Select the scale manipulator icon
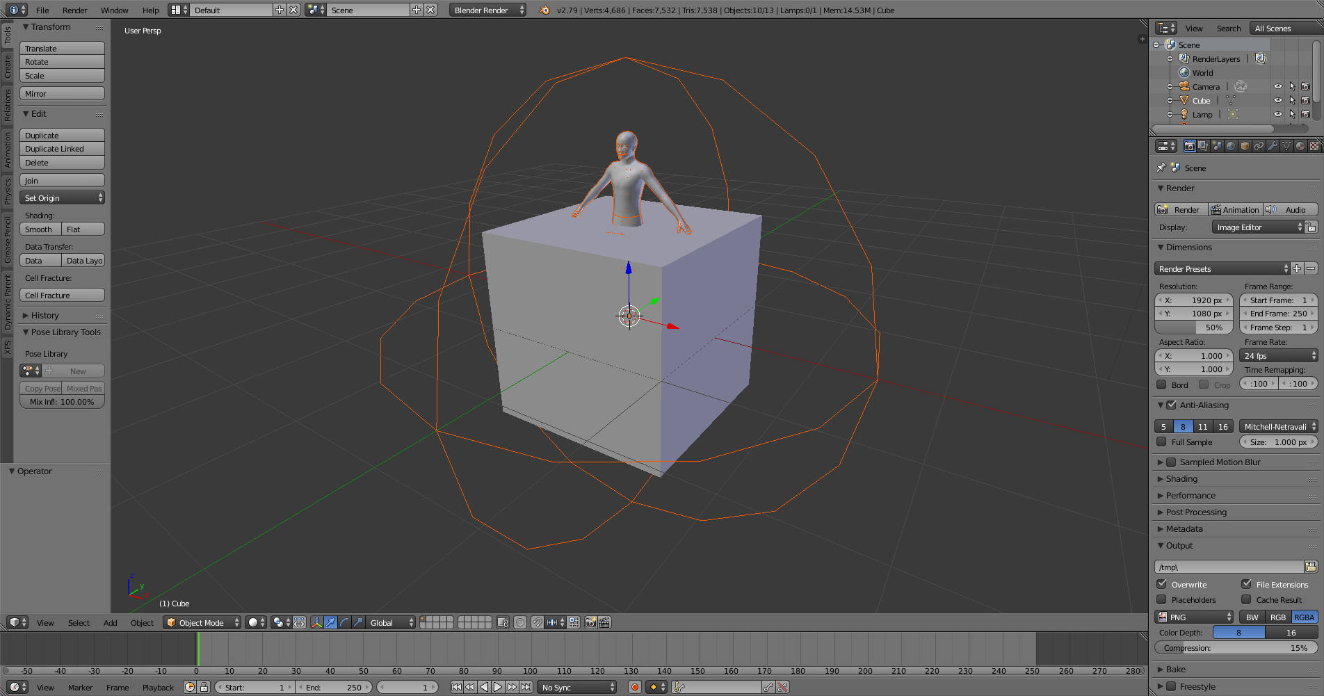This screenshot has width=1324, height=696. (358, 622)
